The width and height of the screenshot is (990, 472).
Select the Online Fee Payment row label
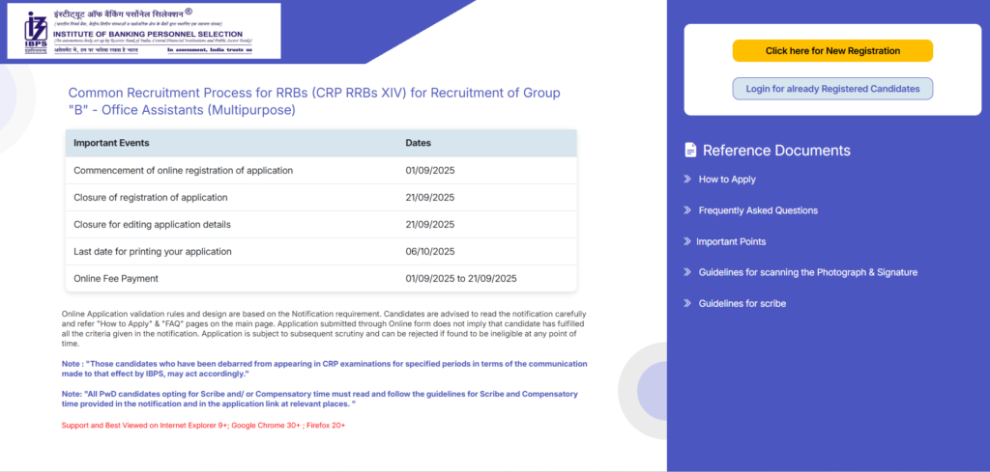coord(116,278)
